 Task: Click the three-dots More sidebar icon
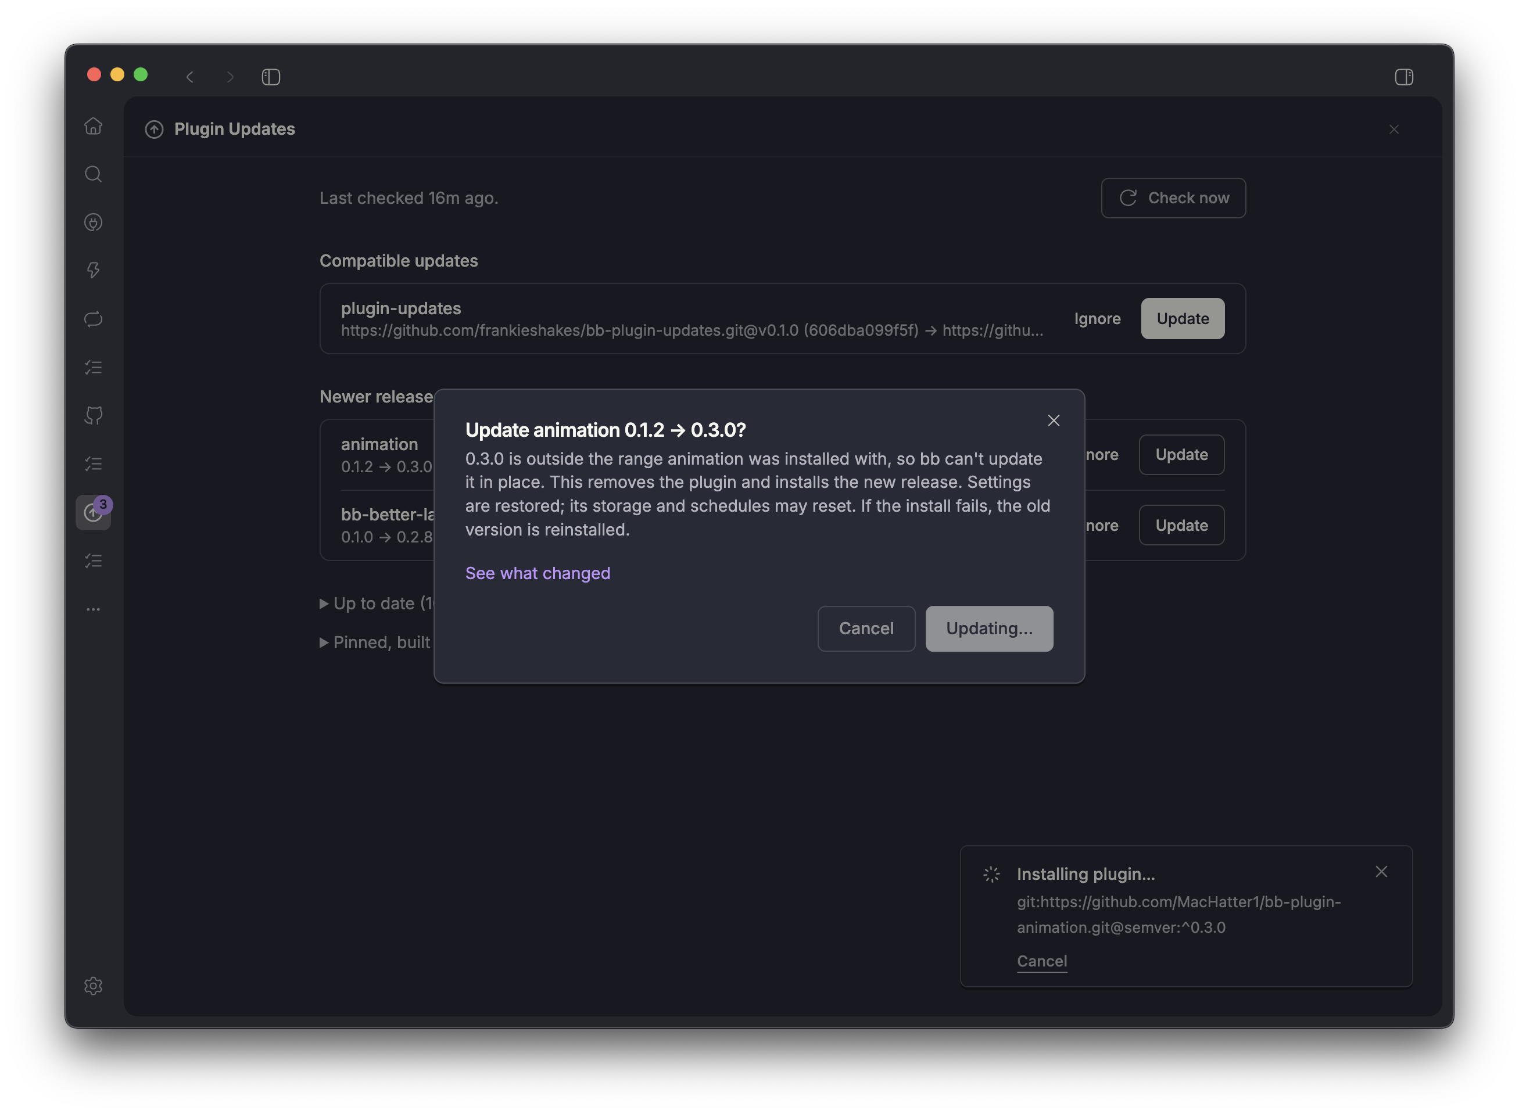pos(93,609)
